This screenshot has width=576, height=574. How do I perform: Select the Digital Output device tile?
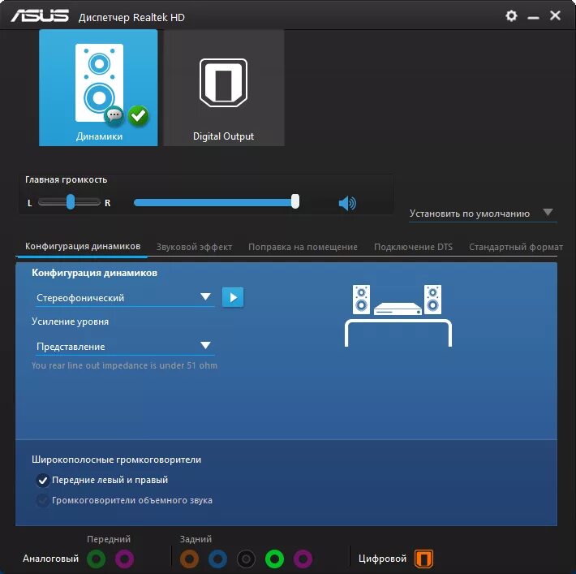click(224, 88)
